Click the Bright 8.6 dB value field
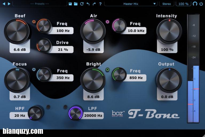This screenshot has width=205, height=137. pos(93,97)
